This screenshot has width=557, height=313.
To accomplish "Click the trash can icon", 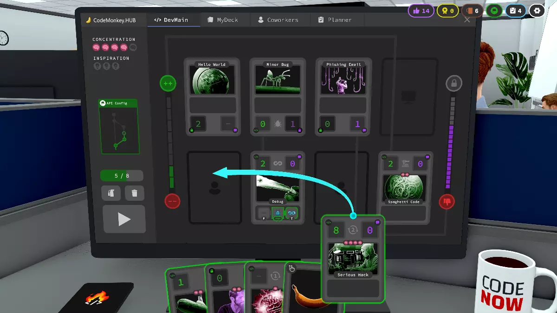I will [135, 193].
